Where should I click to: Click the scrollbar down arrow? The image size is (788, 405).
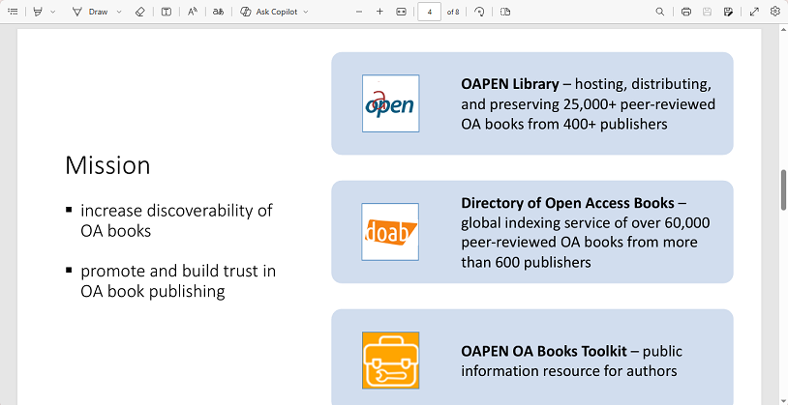pos(783,400)
